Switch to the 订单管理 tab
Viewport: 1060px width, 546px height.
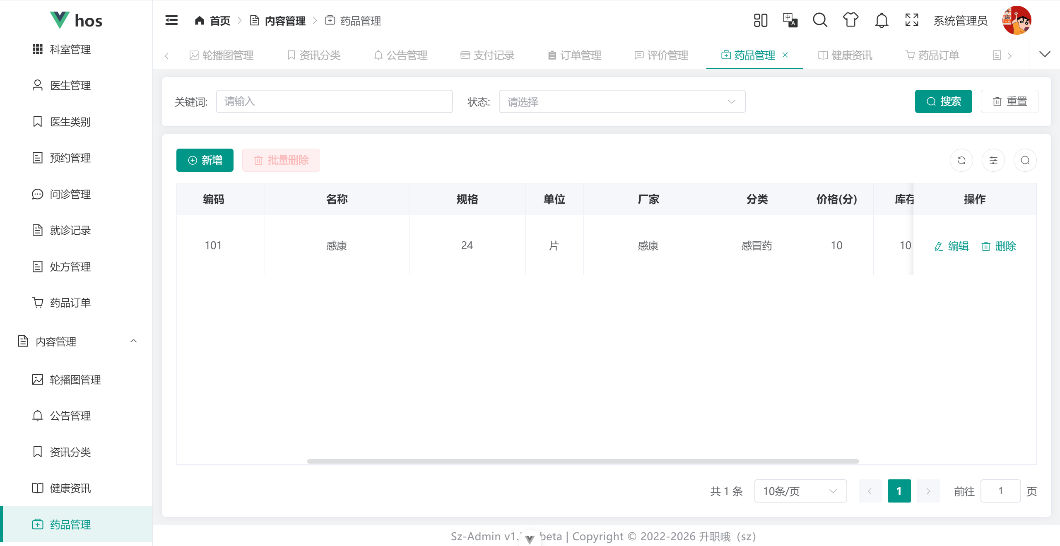575,55
